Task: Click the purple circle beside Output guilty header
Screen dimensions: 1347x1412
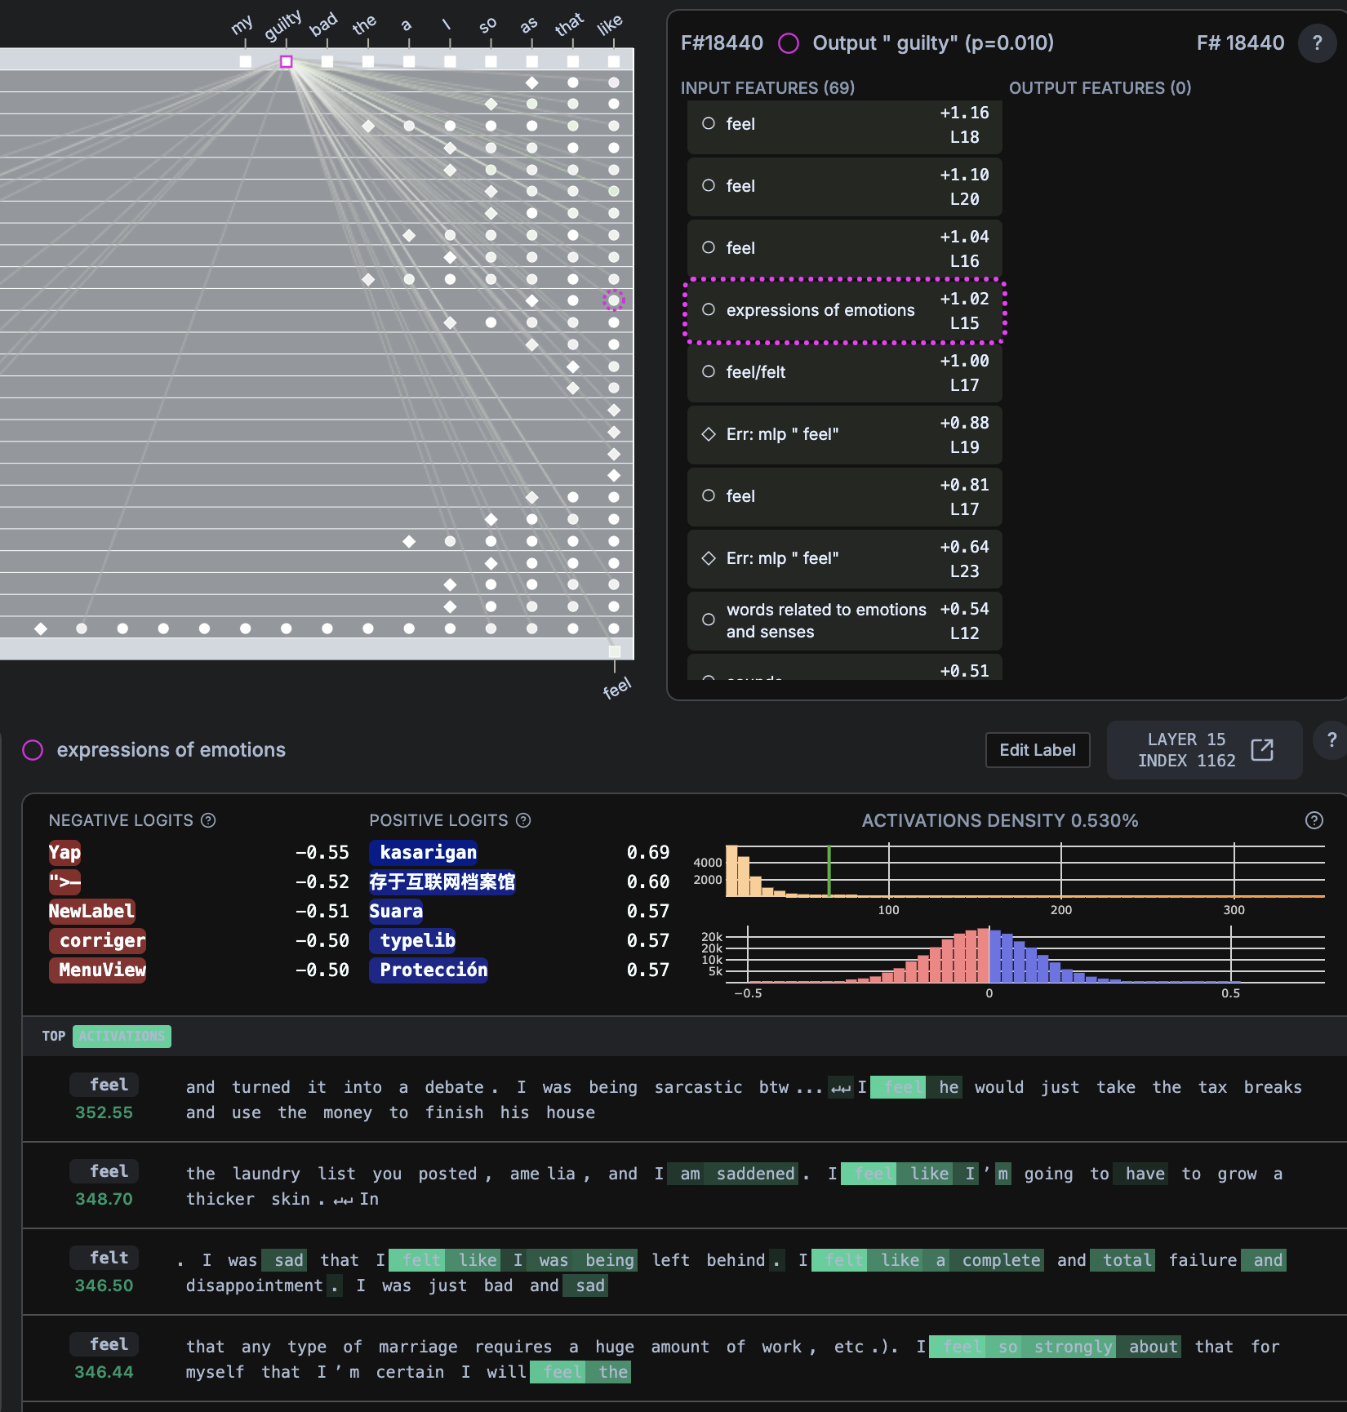Action: (789, 43)
